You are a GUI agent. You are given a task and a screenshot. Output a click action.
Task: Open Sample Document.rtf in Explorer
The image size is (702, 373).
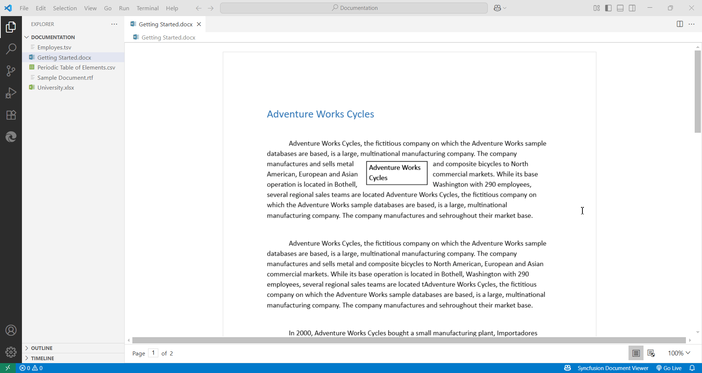pyautogui.click(x=73, y=78)
